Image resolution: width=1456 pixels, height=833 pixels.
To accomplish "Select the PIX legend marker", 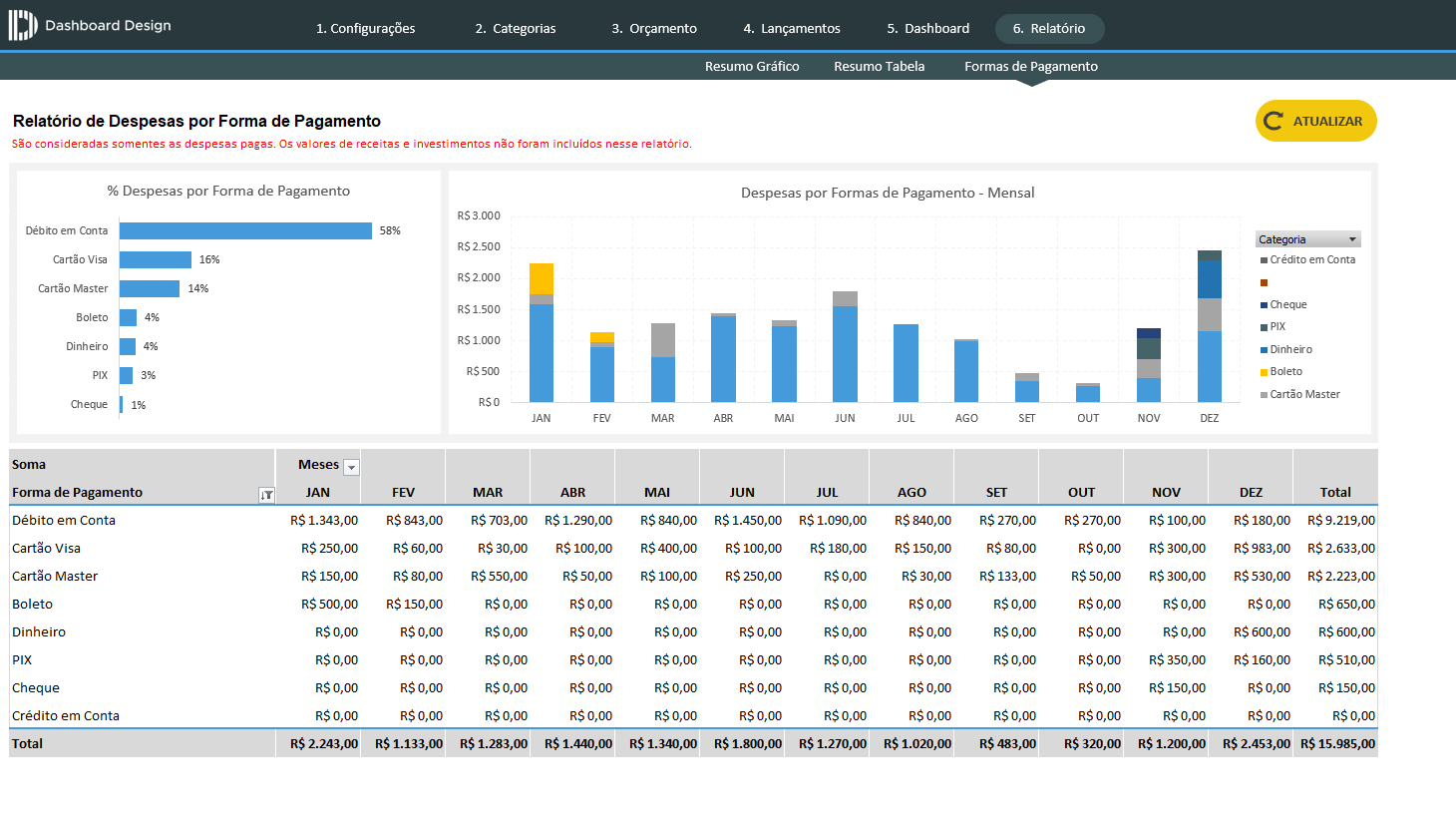I will coord(1264,327).
